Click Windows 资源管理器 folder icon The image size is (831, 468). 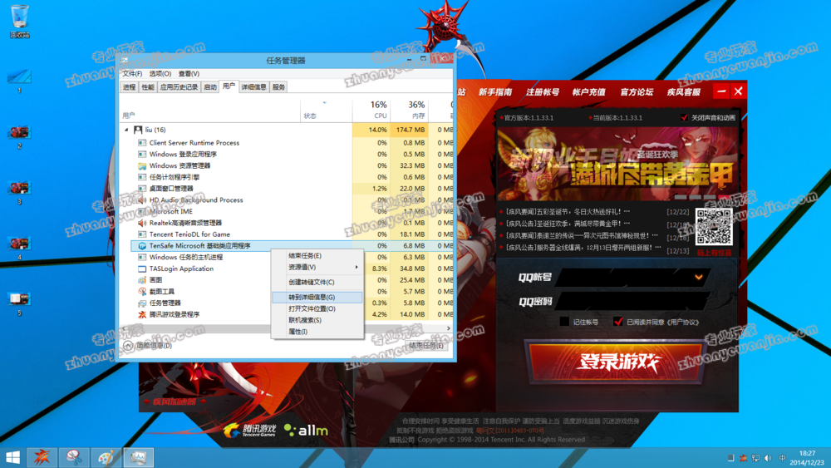point(142,166)
